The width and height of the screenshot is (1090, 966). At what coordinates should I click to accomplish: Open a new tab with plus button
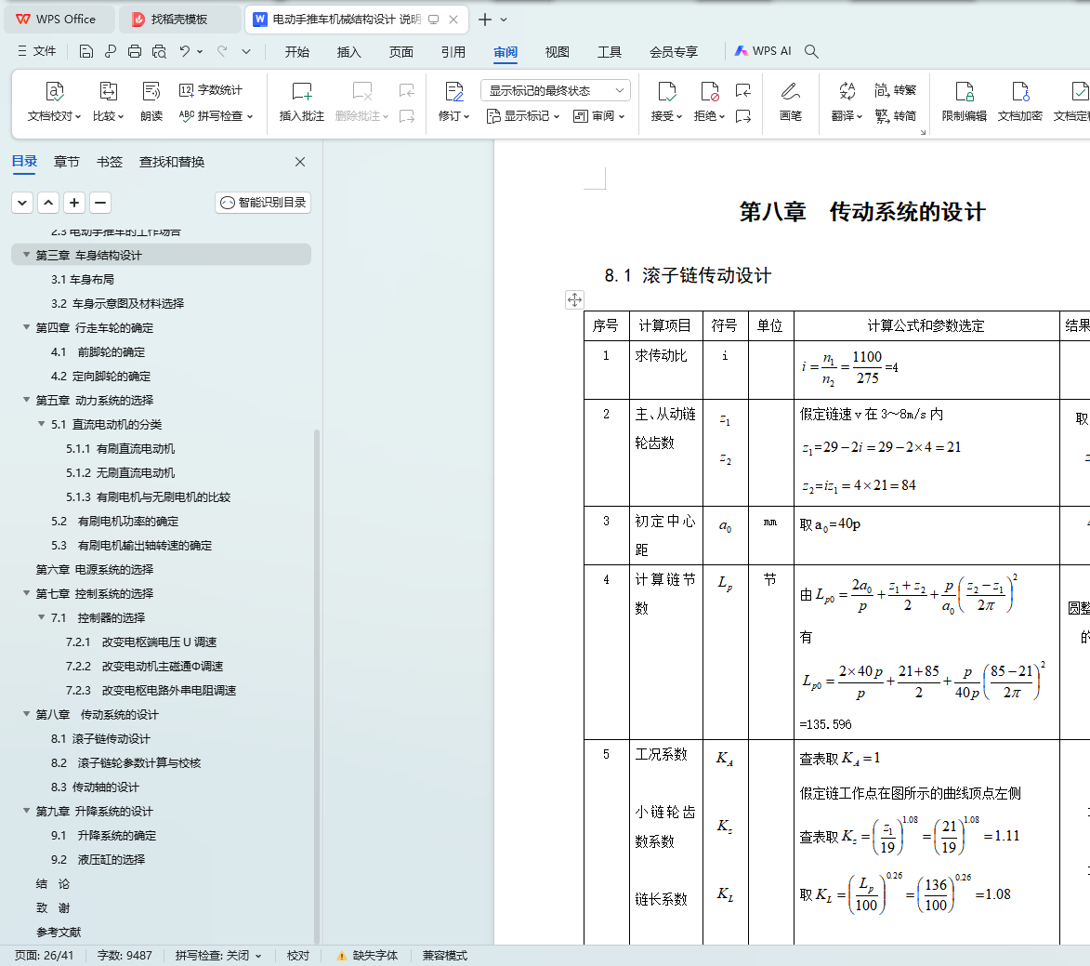485,20
